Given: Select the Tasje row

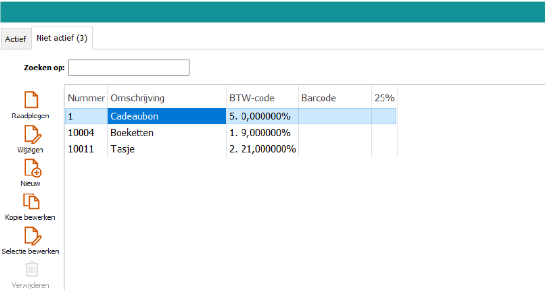Looking at the screenshot, I should point(122,149).
